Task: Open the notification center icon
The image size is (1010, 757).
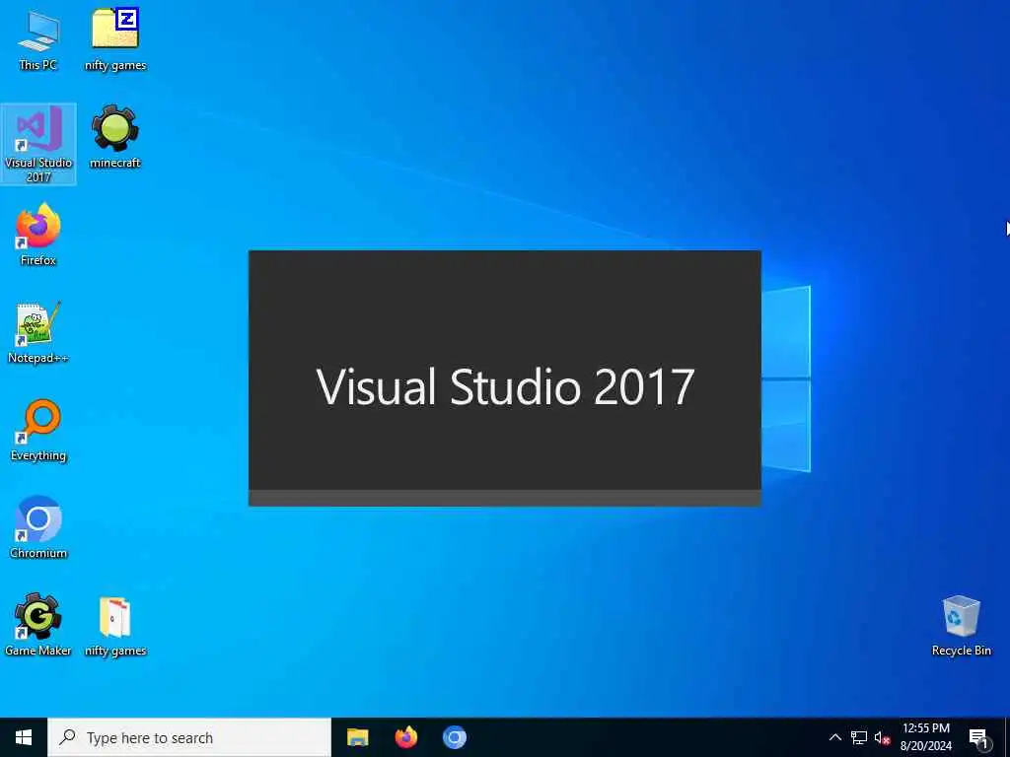Action: [x=978, y=737]
